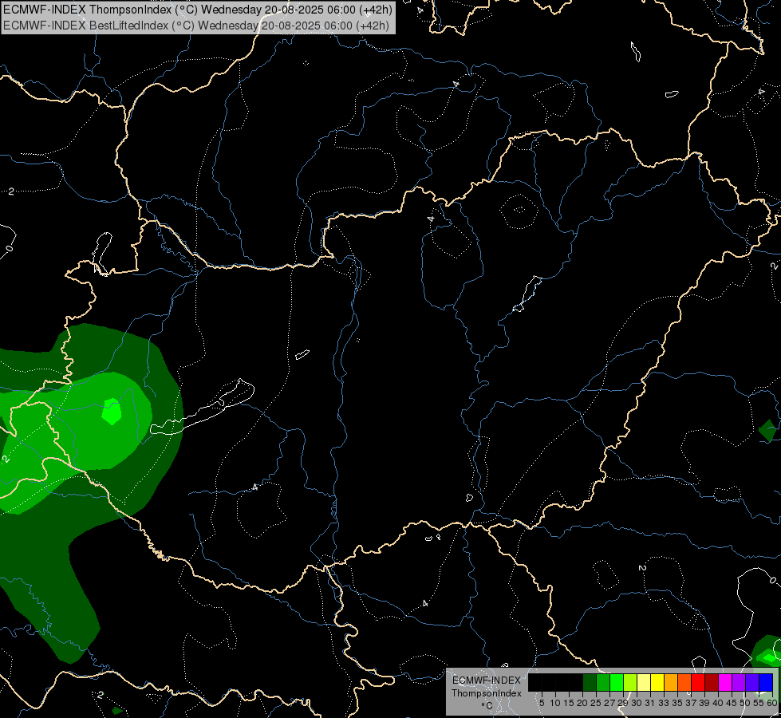Click the brightest green Thompson index maximum patch
Image resolution: width=781 pixels, height=718 pixels.
tap(112, 412)
